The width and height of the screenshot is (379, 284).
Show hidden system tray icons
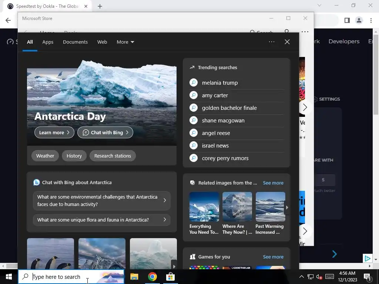[x=301, y=277]
